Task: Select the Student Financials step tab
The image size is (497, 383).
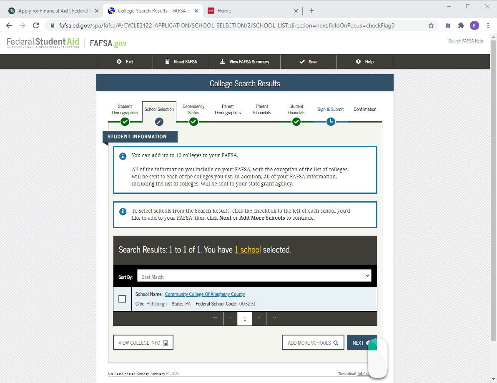Action: [296, 110]
